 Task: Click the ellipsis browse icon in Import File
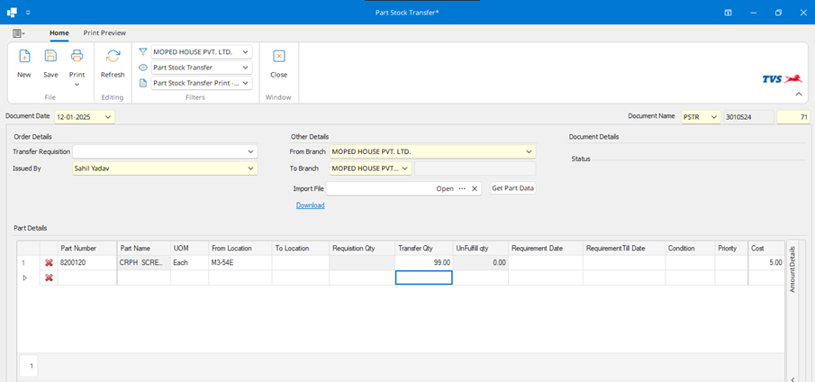point(462,188)
